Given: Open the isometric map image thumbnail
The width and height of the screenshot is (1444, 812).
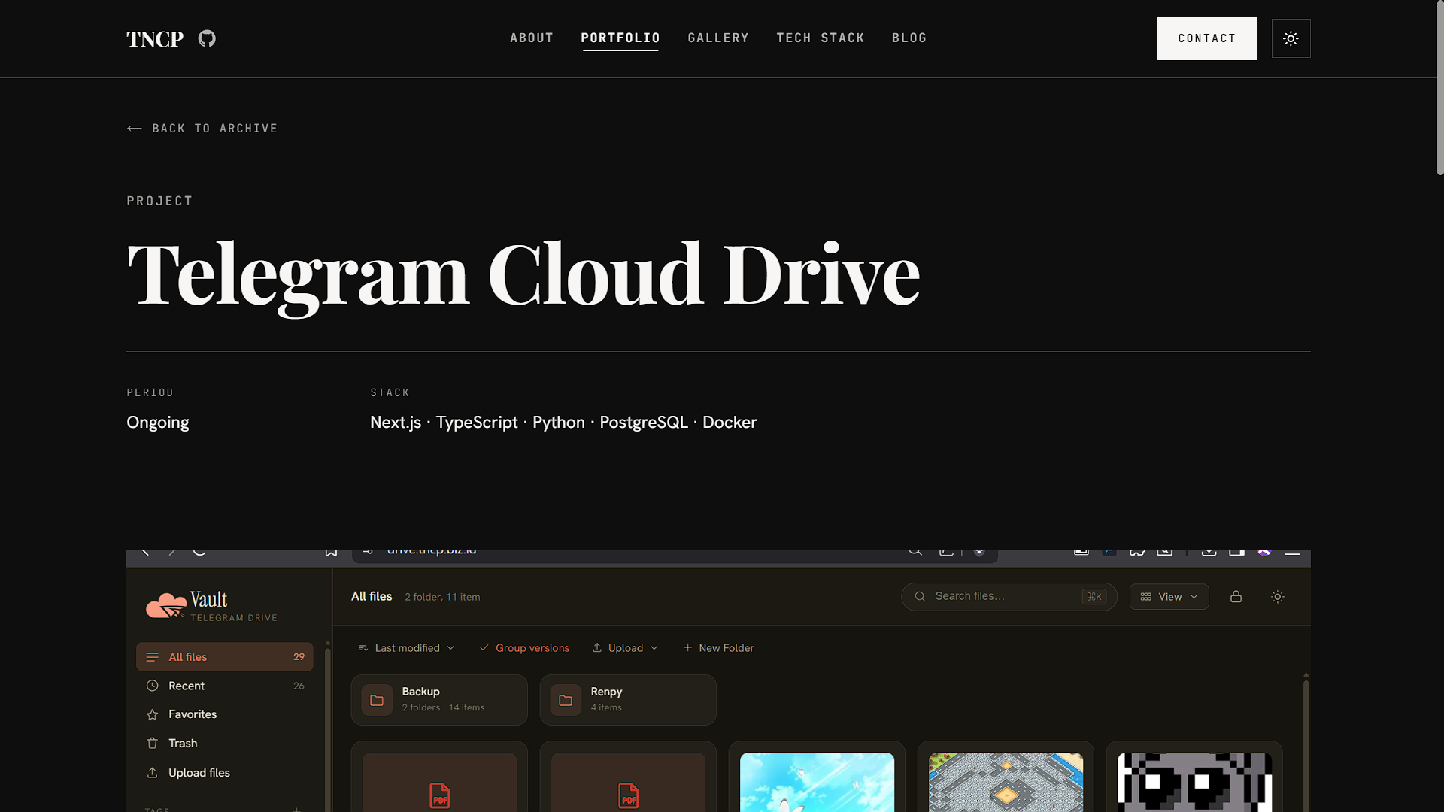Looking at the screenshot, I should point(1006,782).
